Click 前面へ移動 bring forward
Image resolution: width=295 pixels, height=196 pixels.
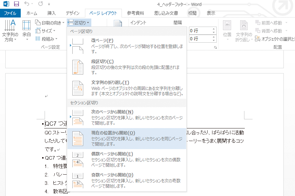pyautogui.click(x=269, y=23)
